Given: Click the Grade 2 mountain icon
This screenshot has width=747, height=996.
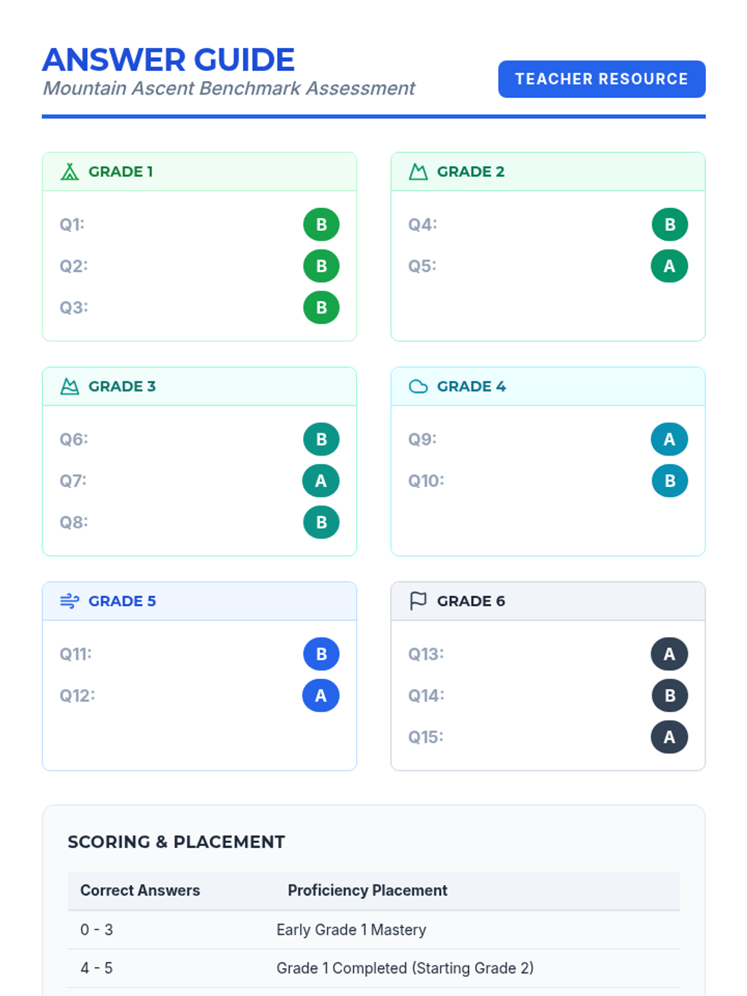Looking at the screenshot, I should pos(418,172).
